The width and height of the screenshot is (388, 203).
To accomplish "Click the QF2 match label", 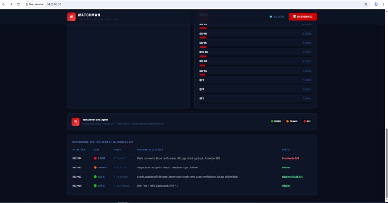I will click(202, 89).
